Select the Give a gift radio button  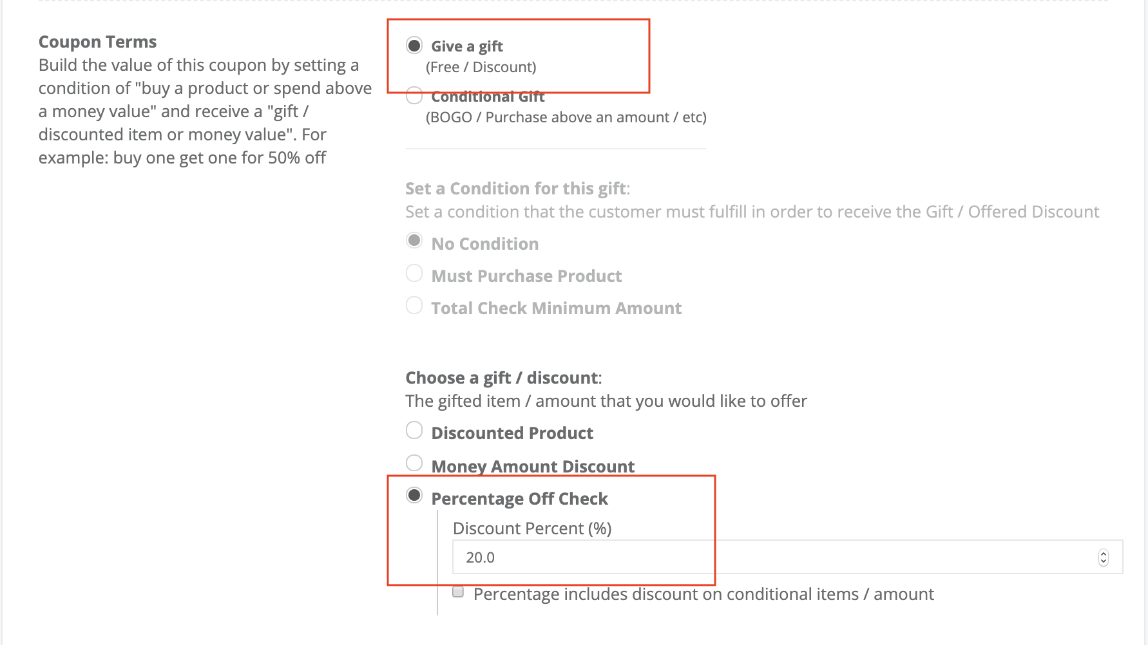(414, 46)
